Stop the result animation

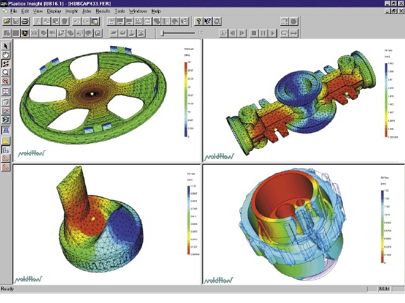click(x=254, y=33)
